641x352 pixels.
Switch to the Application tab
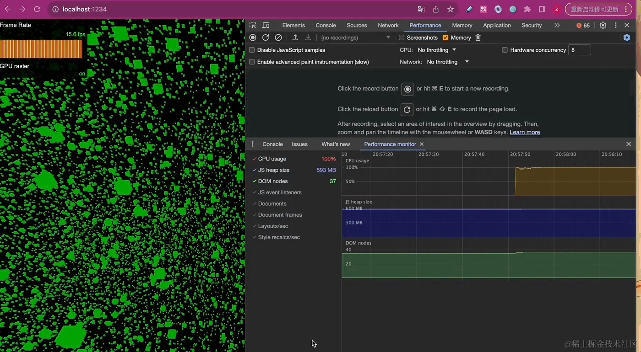coord(497,26)
